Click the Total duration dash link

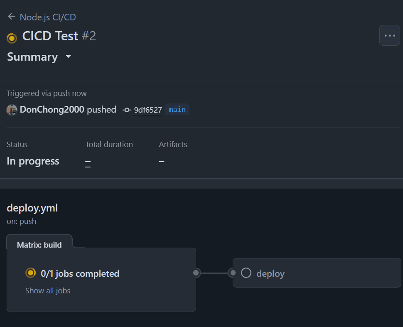click(88, 162)
